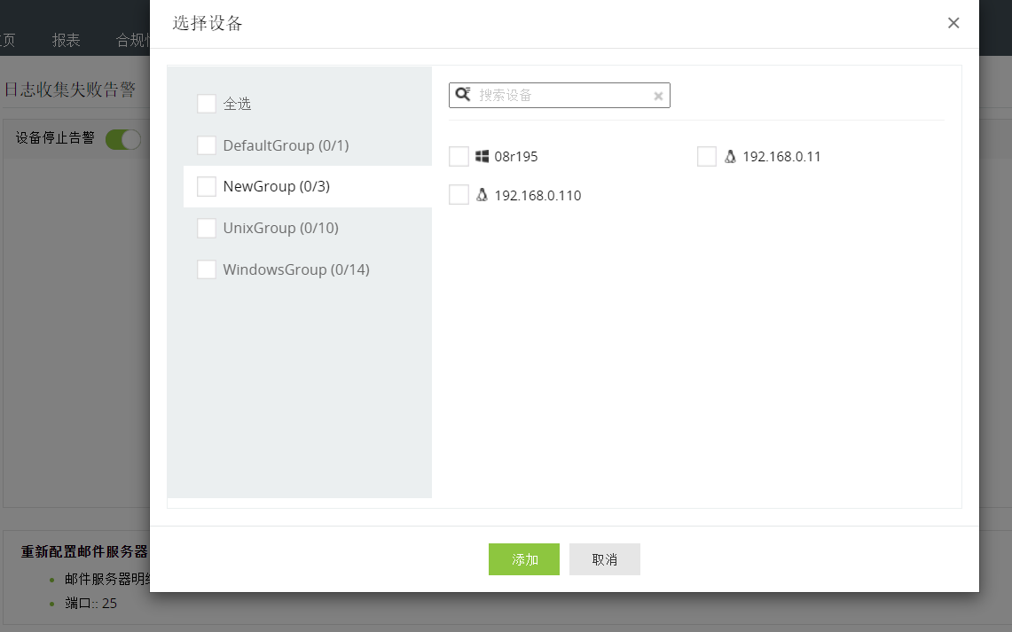1012x632 pixels.
Task: Click the 08r195 device name
Action: (515, 157)
